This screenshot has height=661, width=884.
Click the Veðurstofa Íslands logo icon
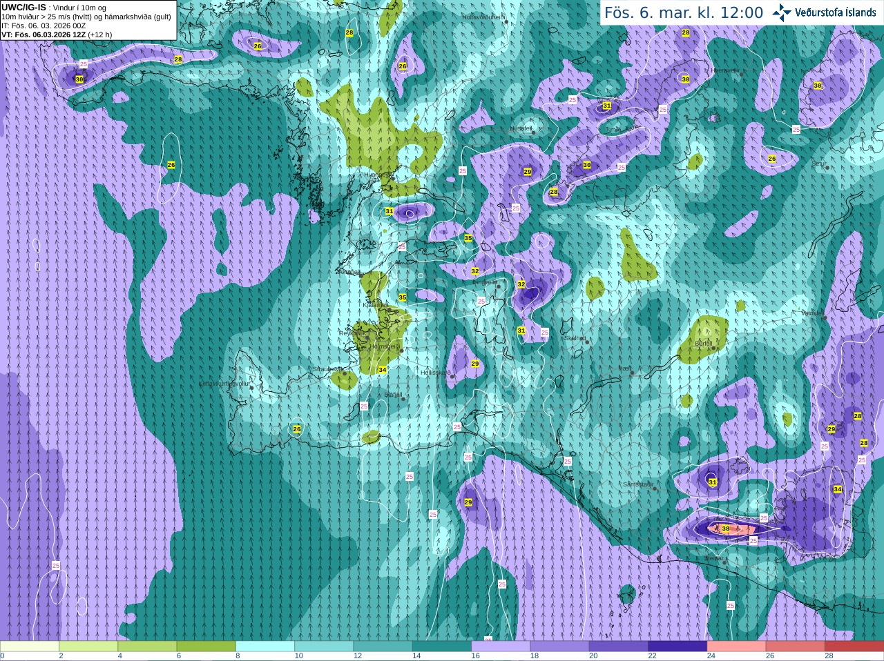[x=782, y=12]
